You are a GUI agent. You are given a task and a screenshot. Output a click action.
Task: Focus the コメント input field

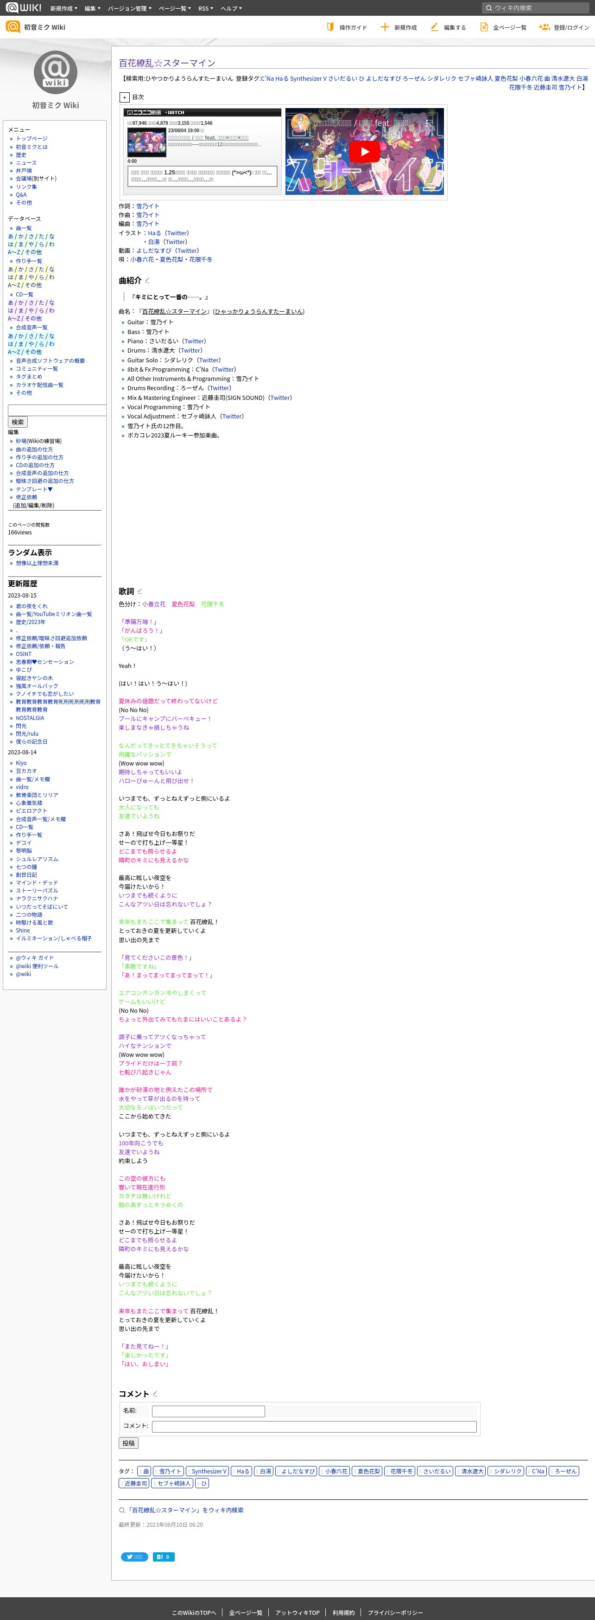click(314, 1426)
